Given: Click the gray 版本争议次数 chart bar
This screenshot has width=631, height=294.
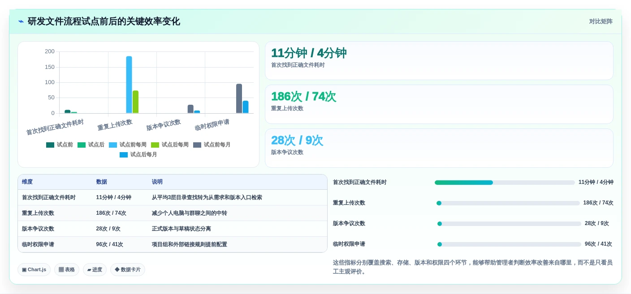Looking at the screenshot, I should click(x=190, y=109).
